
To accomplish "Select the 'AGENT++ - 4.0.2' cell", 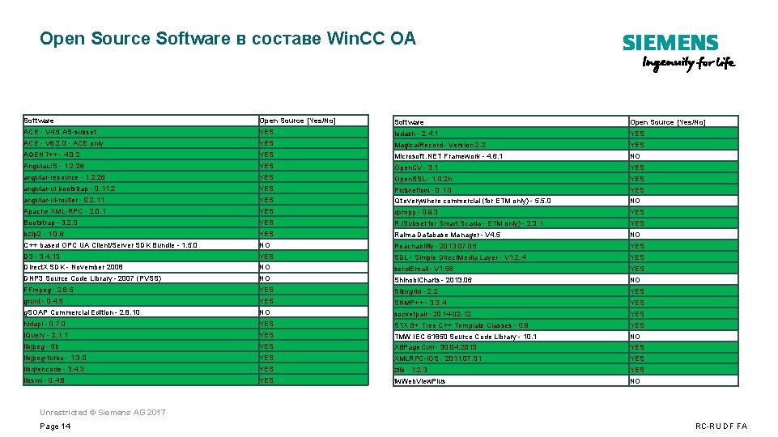I will [x=141, y=155].
